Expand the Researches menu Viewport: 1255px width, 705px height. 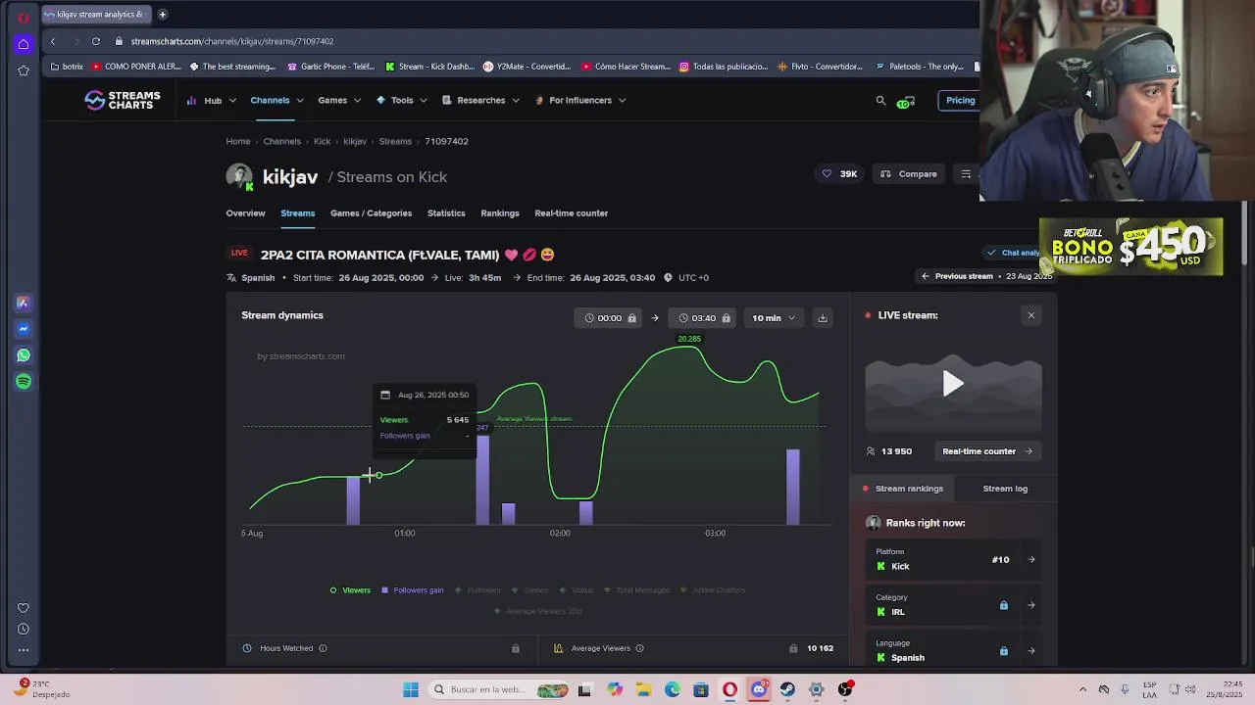coord(480,100)
